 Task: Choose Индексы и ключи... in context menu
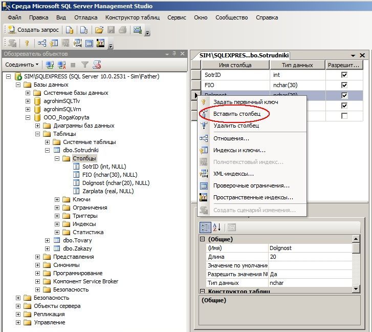[x=252, y=150]
